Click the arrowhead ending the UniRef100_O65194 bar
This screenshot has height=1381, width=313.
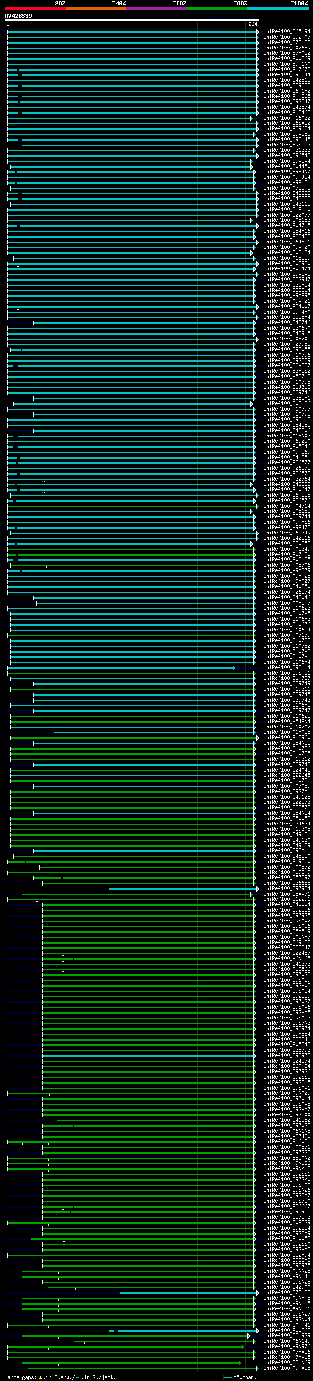(257, 32)
